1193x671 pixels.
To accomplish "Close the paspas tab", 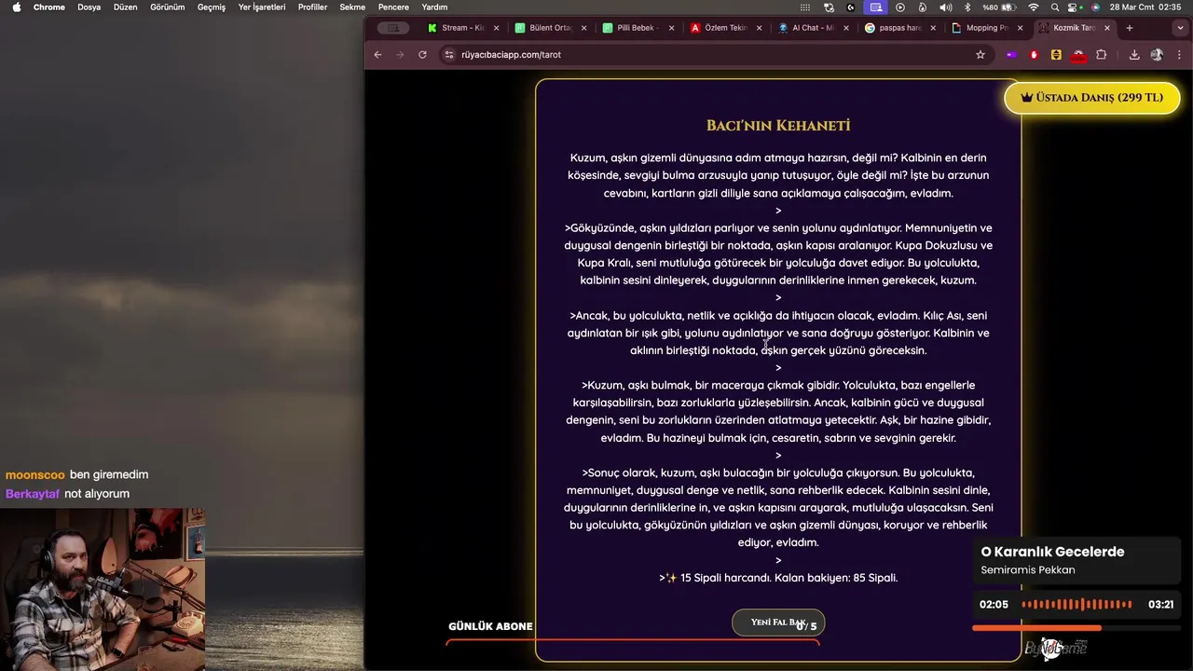I will pyautogui.click(x=933, y=28).
